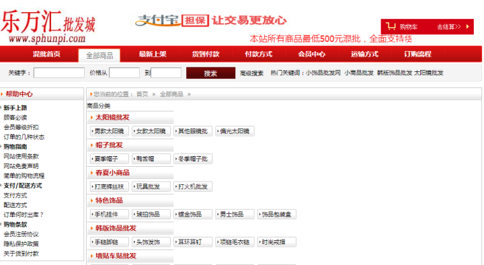Open the 帽子批发 category heading

[109, 145]
